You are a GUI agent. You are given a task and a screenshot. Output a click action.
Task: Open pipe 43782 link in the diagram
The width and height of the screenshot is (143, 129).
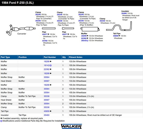click(x=45, y=41)
